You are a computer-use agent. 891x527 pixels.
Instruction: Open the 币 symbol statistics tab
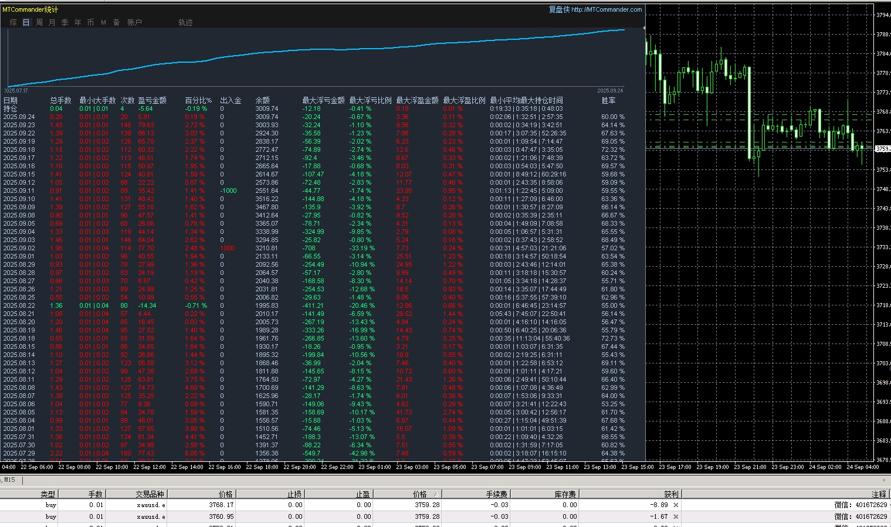(x=90, y=22)
